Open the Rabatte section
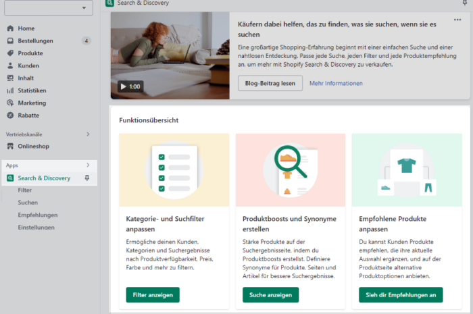The width and height of the screenshot is (473, 314). click(x=28, y=115)
